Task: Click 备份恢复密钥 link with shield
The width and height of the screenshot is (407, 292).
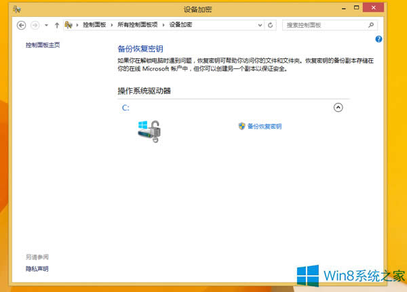Action: [265, 126]
